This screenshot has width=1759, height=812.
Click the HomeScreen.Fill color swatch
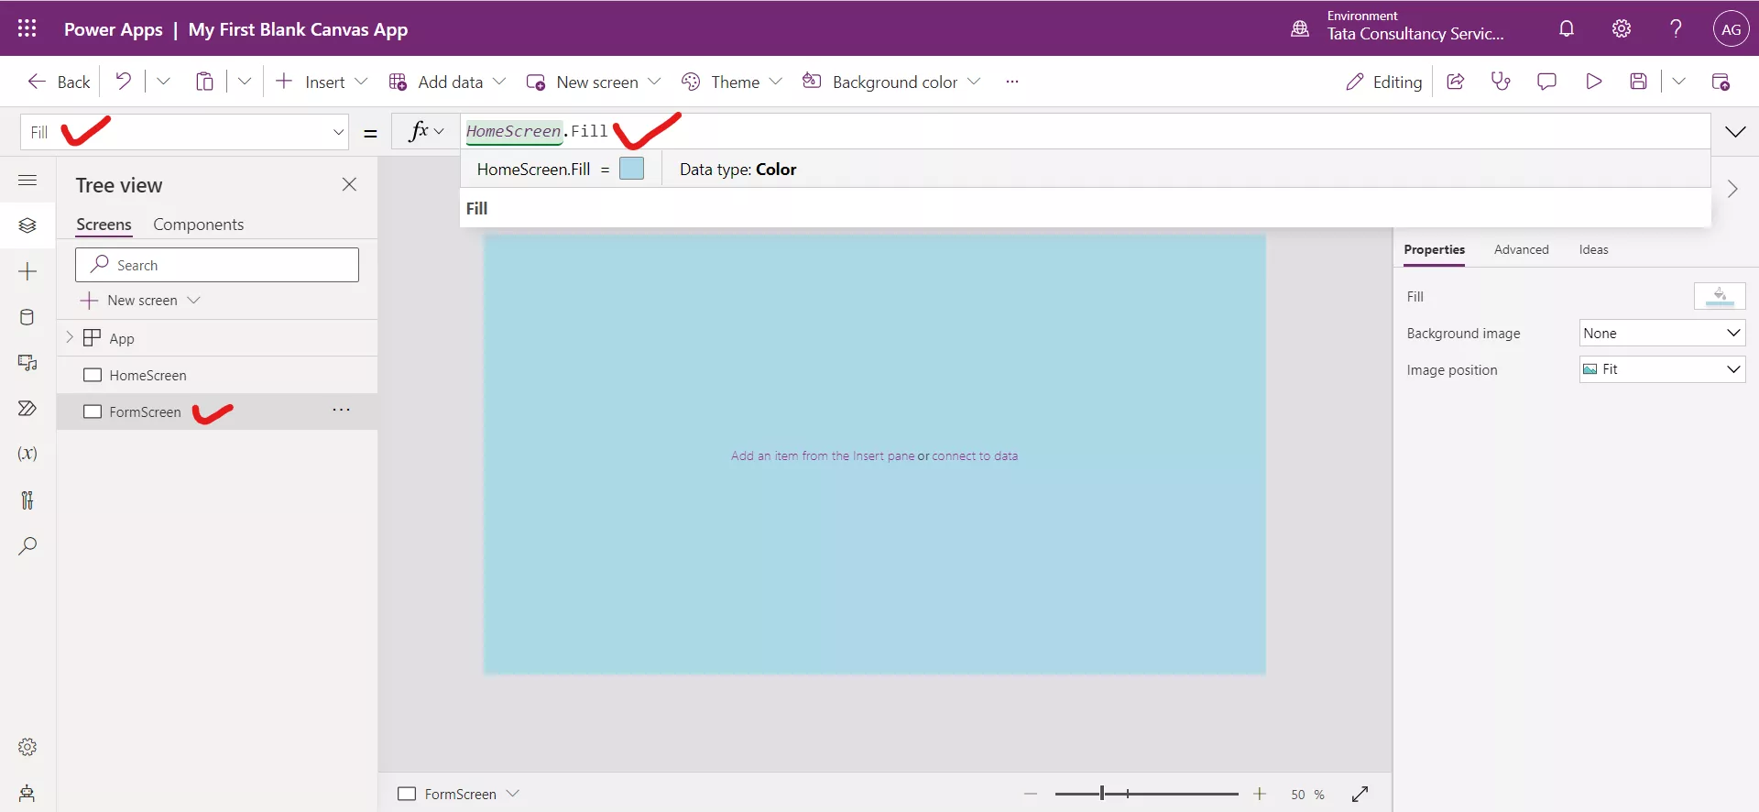632,169
